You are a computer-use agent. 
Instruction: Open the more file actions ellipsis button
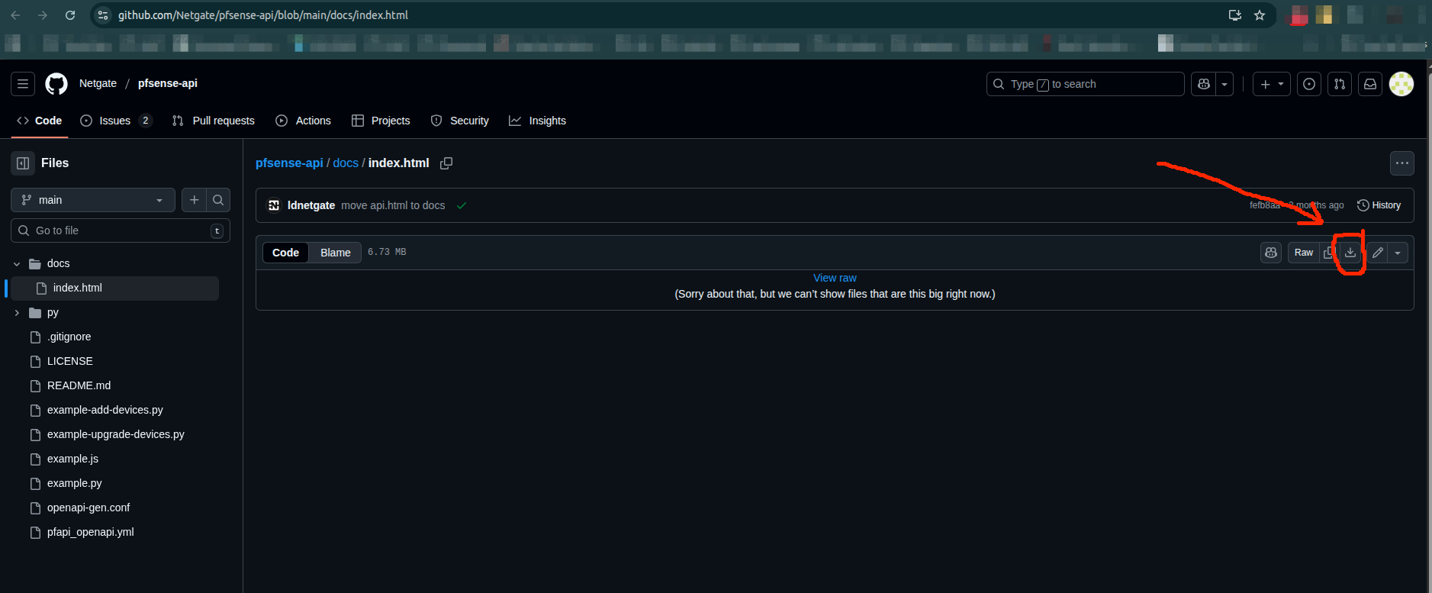pyautogui.click(x=1401, y=163)
